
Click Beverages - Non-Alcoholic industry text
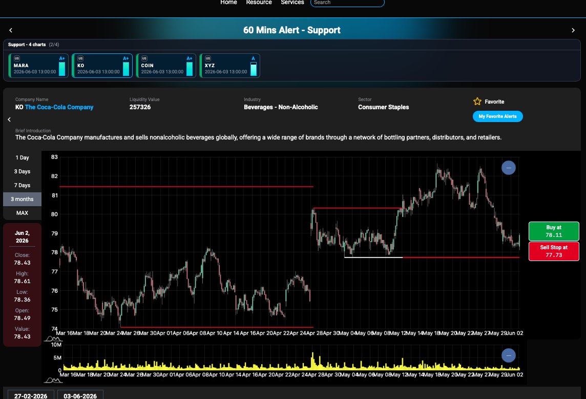[x=281, y=107]
